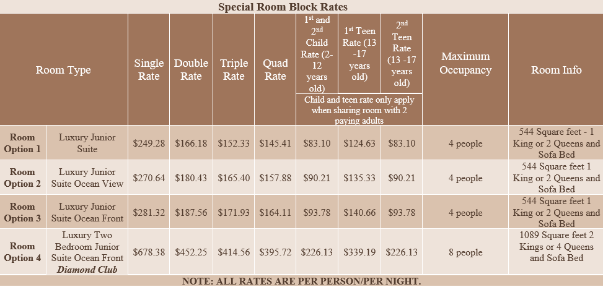The width and height of the screenshot is (603, 287).
Task: Click the $395.72 quad rate cell
Action: pos(275,252)
